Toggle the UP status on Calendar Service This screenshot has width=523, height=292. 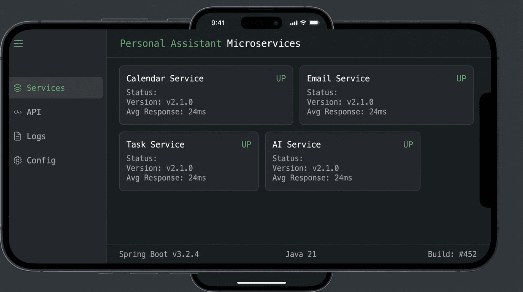click(x=281, y=78)
